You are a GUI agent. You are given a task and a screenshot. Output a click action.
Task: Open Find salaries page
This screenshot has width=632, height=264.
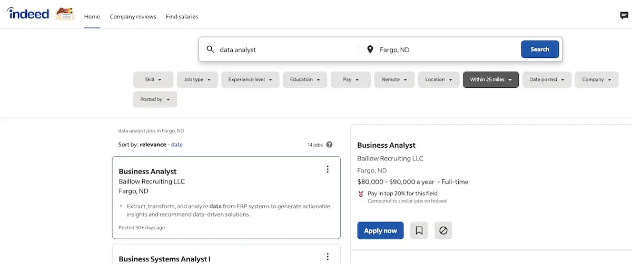(182, 17)
